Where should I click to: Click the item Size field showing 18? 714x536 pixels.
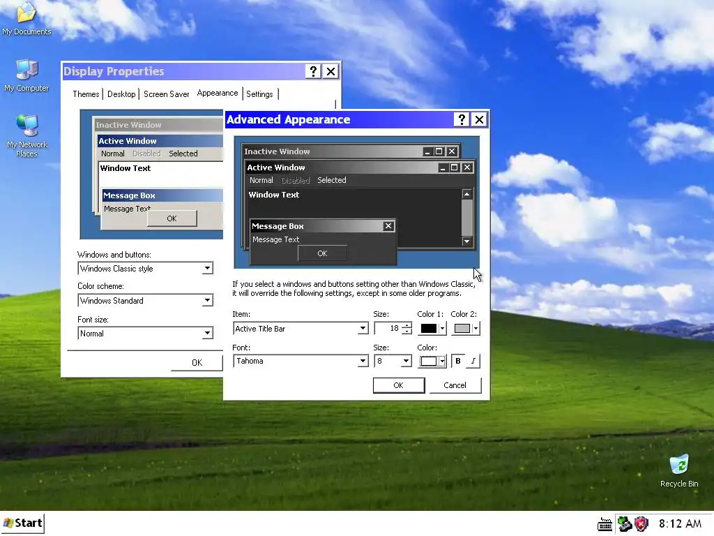pyautogui.click(x=388, y=328)
